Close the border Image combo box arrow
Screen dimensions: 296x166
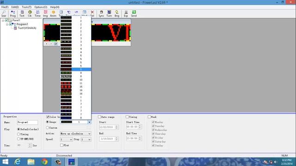[89, 122]
